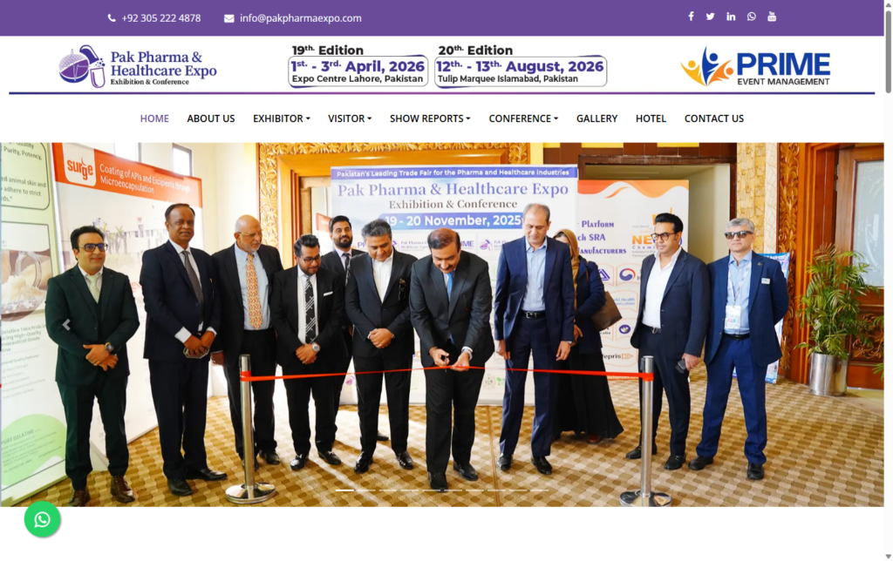Click the page vertical scrollbar
893x561 pixels.
pyautogui.click(x=888, y=280)
